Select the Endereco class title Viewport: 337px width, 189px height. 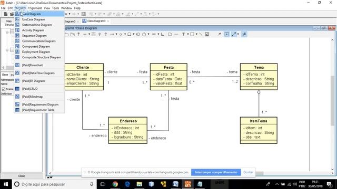(x=128, y=121)
